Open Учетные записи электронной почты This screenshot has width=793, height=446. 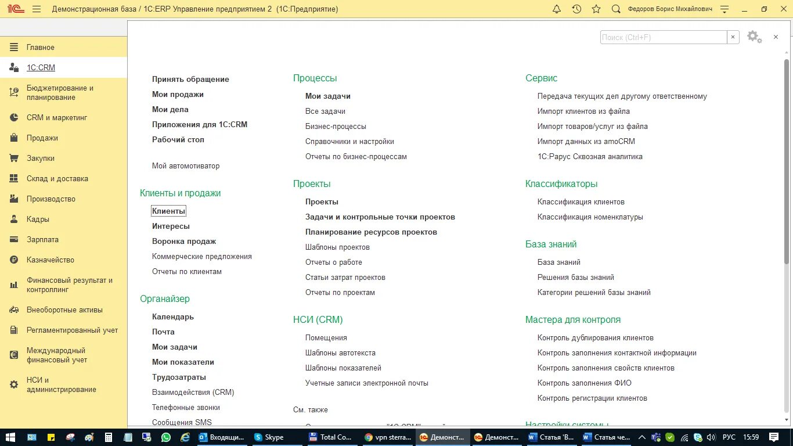point(367,383)
